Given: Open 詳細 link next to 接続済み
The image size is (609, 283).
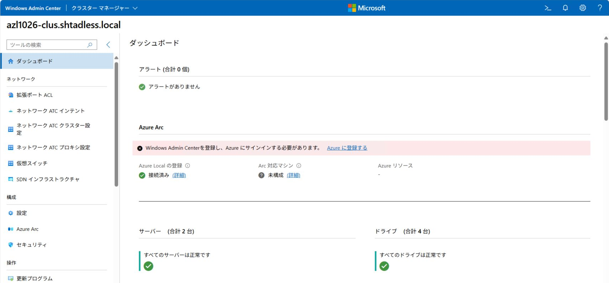Looking at the screenshot, I should tap(179, 175).
